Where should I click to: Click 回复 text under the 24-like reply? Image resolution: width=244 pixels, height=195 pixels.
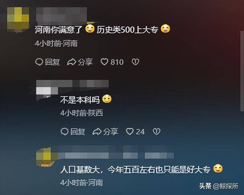click(78, 132)
